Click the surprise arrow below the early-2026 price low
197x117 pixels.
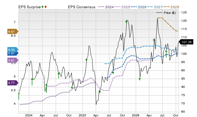(139, 79)
